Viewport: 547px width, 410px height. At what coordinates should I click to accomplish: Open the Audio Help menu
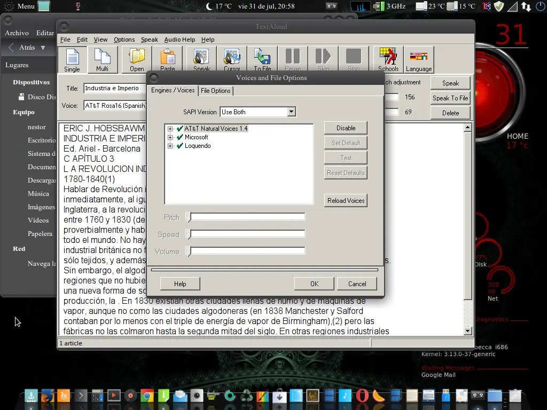coord(179,40)
